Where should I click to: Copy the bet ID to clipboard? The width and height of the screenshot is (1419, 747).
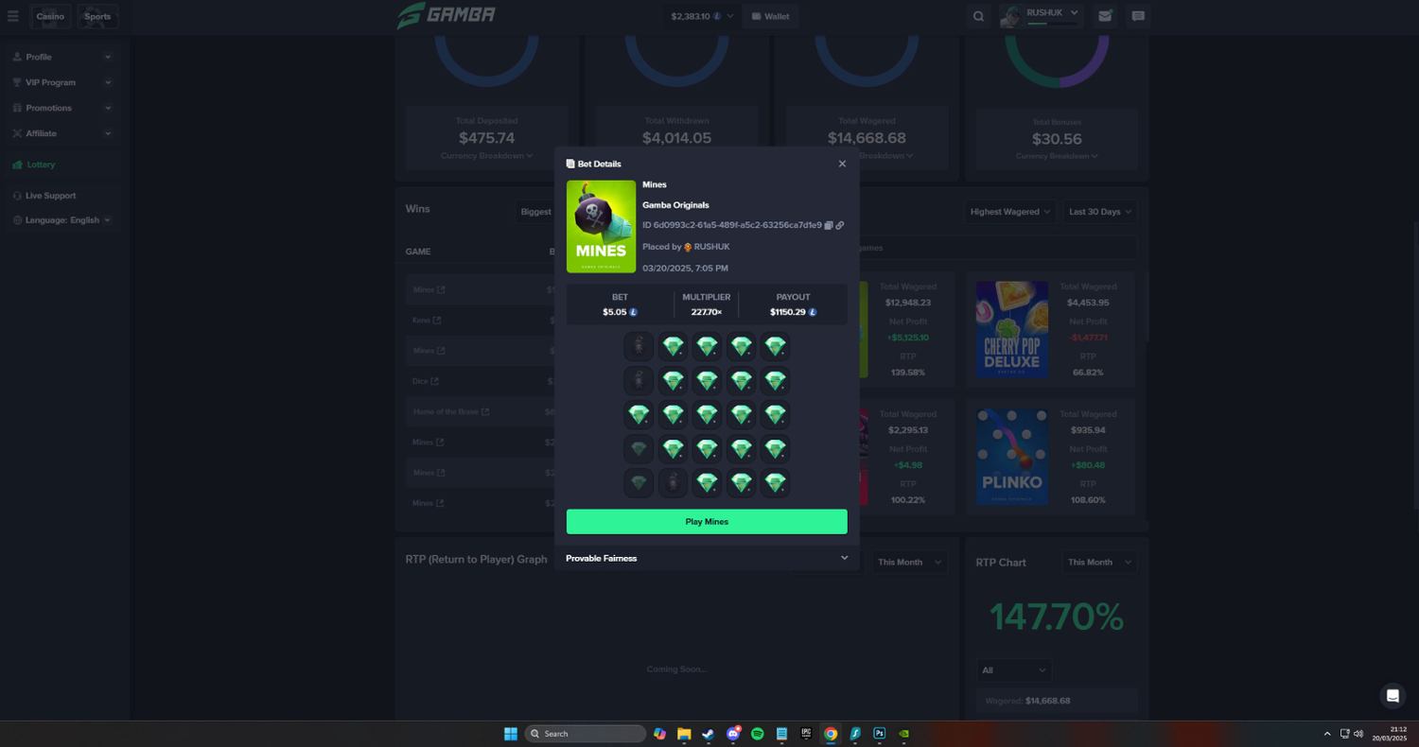[x=829, y=225]
